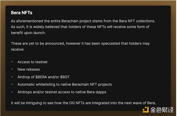Click the bullet dot beside Automatic whitelisting
Image resolution: width=177 pixels, height=116 pixels.
click(x=12, y=84)
